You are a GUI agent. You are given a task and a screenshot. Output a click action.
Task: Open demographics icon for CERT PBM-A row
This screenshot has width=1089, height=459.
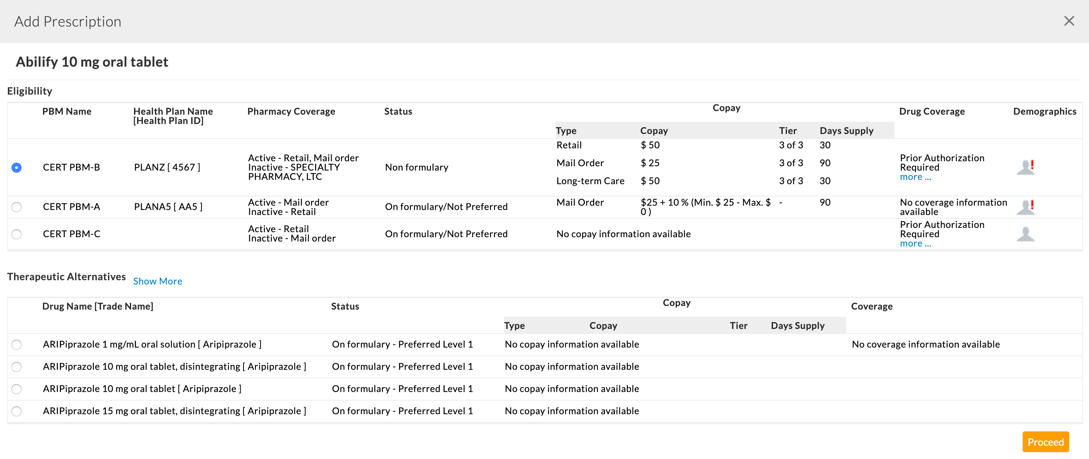point(1025,207)
